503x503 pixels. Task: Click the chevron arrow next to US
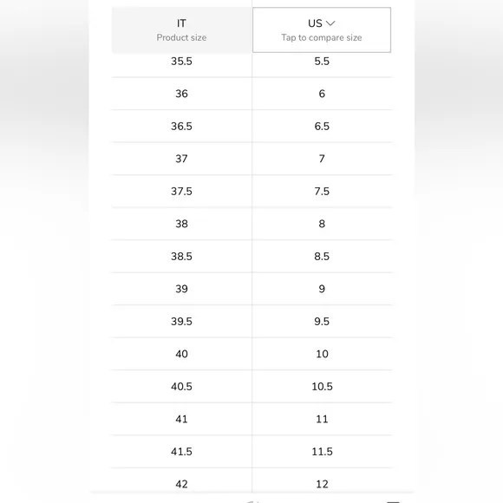(330, 23)
